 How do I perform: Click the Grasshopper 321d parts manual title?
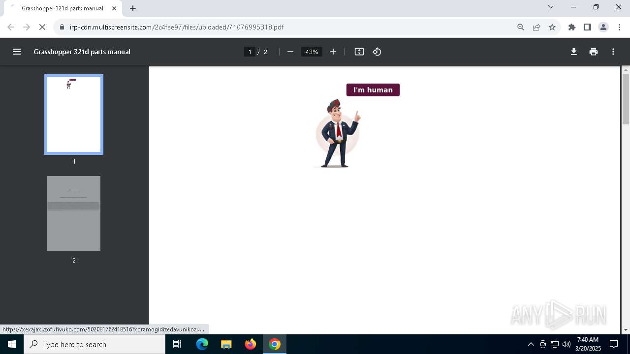click(82, 52)
